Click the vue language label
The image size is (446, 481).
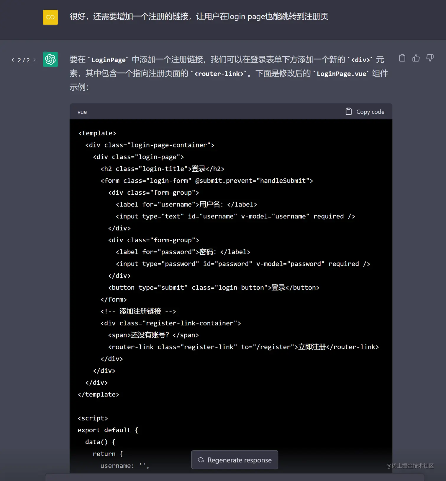click(x=82, y=112)
